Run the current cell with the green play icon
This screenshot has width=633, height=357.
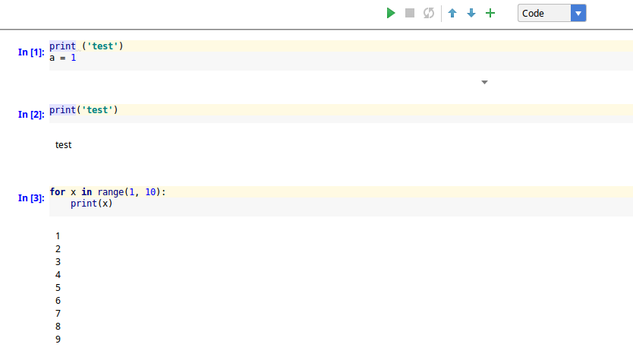(x=390, y=13)
